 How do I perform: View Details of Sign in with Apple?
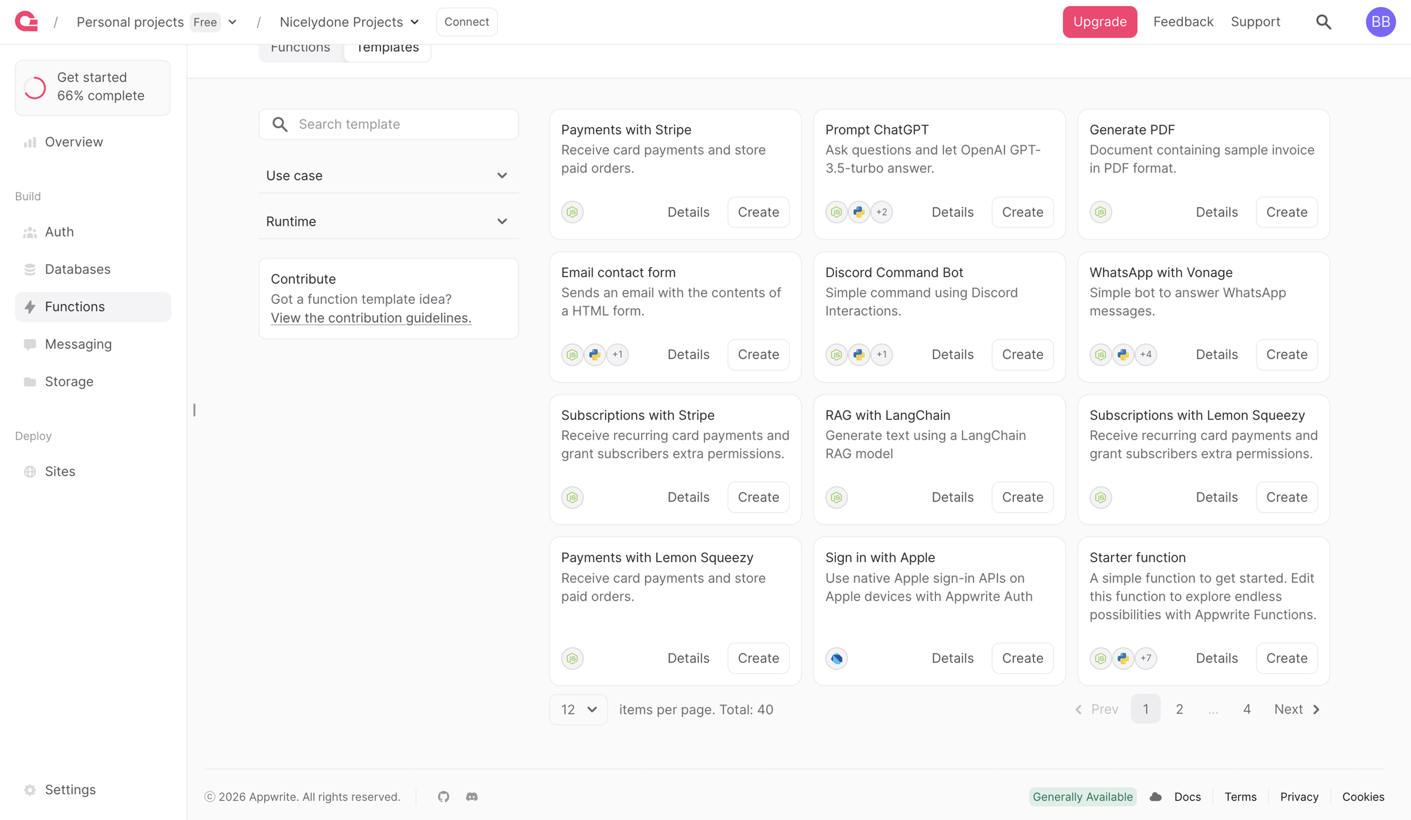coord(952,658)
